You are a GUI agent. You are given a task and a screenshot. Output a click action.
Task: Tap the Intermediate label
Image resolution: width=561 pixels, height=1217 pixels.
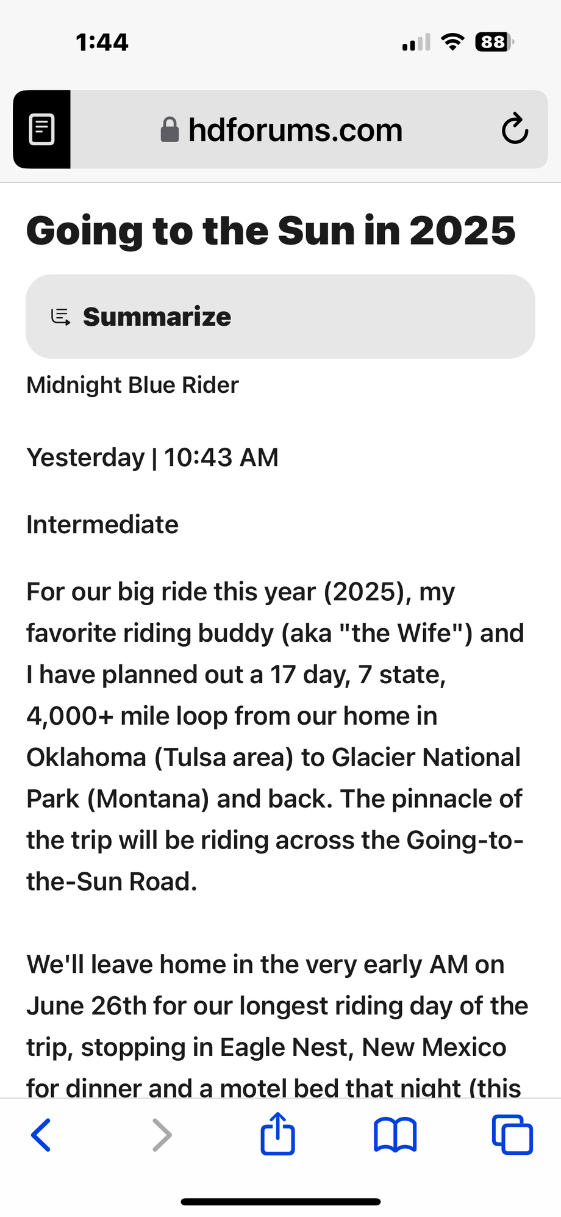pyautogui.click(x=102, y=525)
